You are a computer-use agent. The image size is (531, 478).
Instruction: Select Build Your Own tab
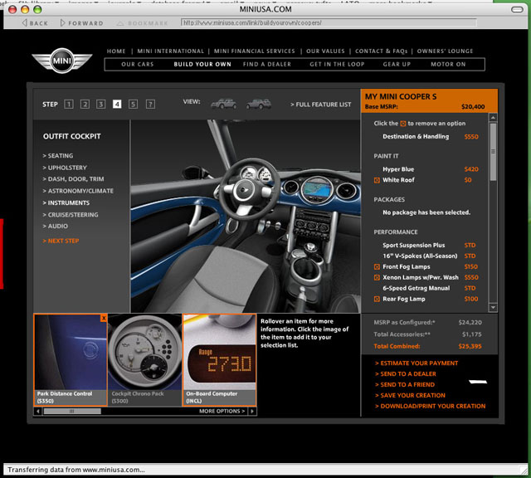tap(202, 65)
